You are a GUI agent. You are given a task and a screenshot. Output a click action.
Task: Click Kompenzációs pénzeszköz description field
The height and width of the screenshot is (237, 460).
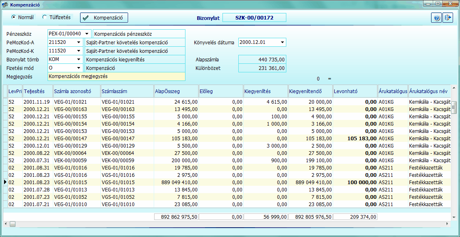tap(139, 34)
